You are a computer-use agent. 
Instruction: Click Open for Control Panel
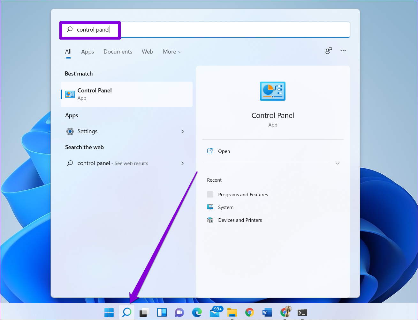pos(224,151)
